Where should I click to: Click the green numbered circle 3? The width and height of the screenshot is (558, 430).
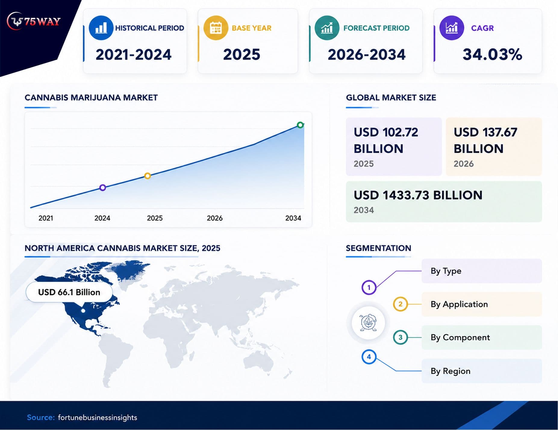[400, 337]
